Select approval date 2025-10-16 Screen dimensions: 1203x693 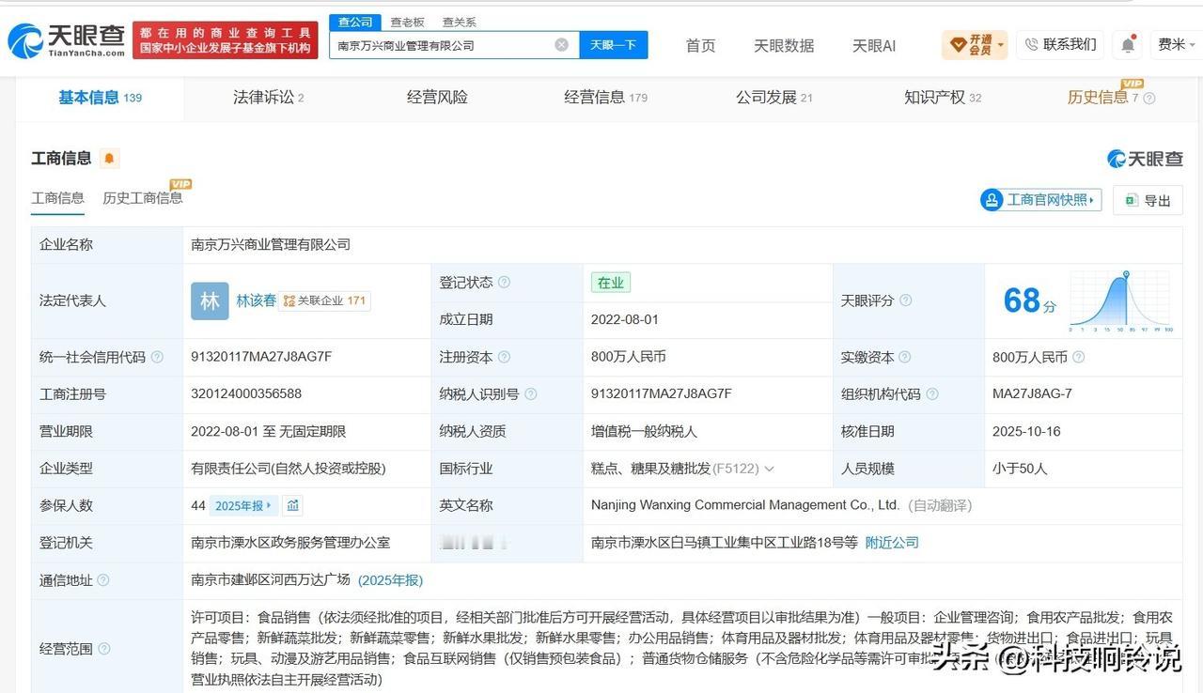pos(1026,431)
